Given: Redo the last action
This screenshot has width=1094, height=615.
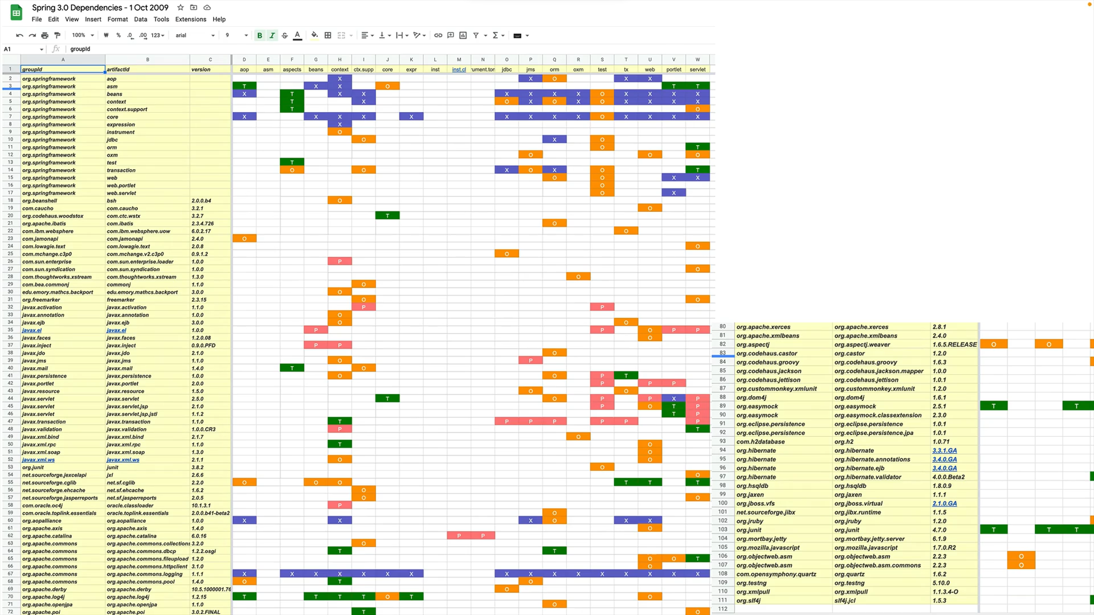Looking at the screenshot, I should coord(32,35).
